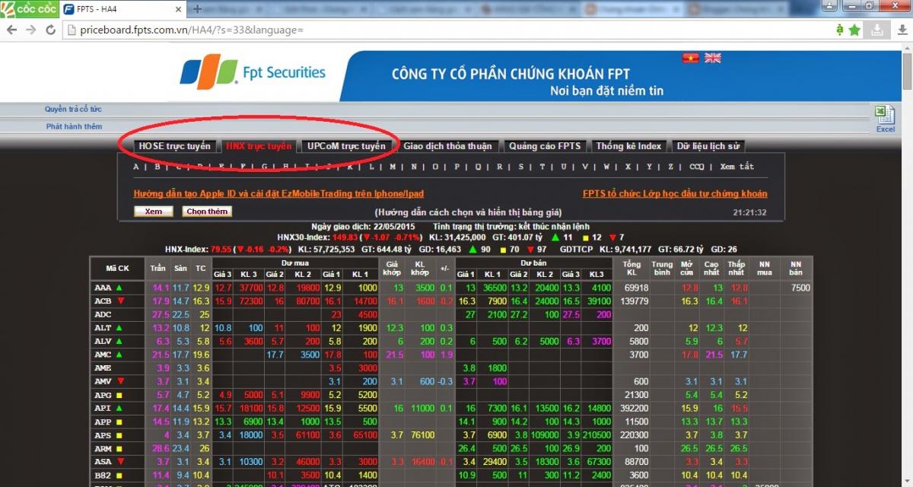Select the Thống kê Index tab

(628, 146)
